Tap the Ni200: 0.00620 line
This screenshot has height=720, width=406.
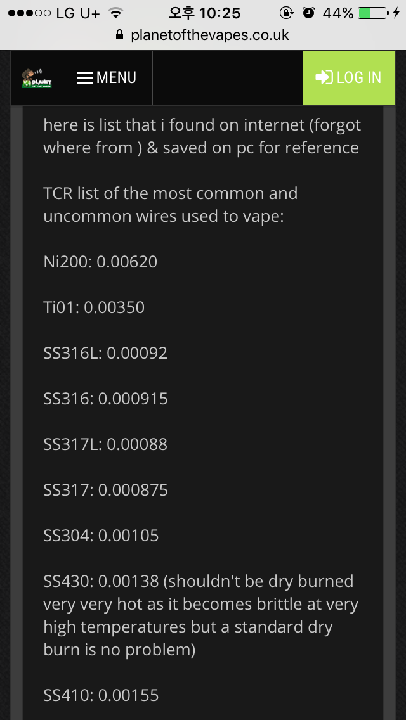coord(100,262)
